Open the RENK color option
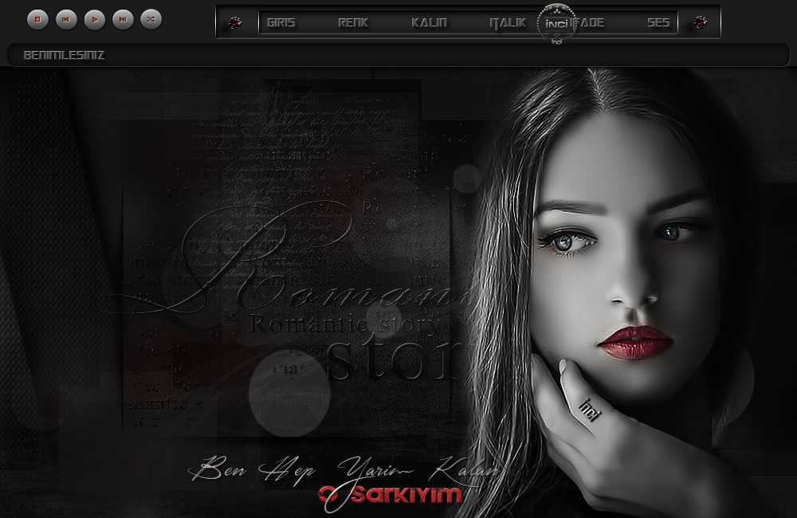Image resolution: width=797 pixels, height=518 pixels. (352, 22)
